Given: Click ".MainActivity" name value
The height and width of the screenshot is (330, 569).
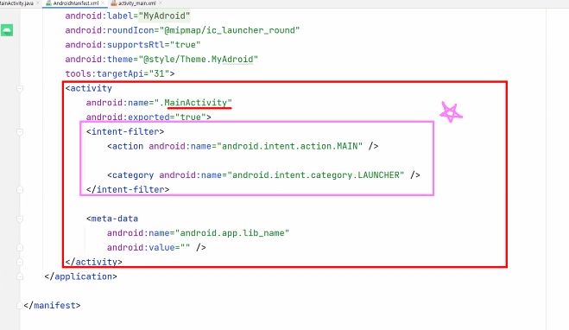Looking at the screenshot, I should [193, 103].
